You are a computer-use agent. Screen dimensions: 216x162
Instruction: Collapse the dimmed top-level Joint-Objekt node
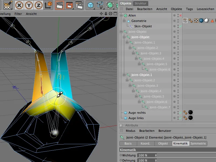coord(121,32)
